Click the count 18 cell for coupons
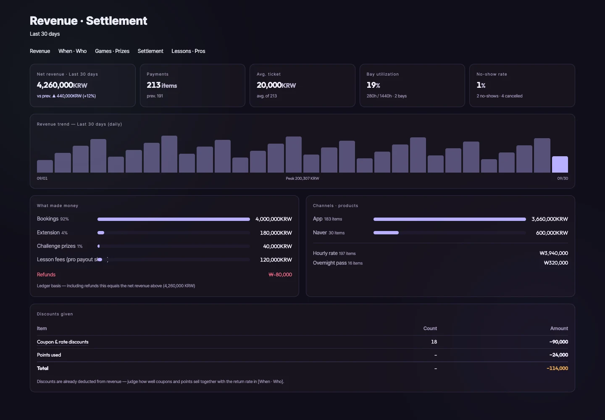Screen dimensions: 605x420 434,342
